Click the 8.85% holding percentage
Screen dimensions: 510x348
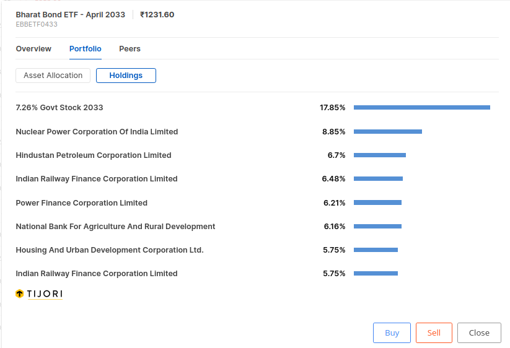(334, 132)
